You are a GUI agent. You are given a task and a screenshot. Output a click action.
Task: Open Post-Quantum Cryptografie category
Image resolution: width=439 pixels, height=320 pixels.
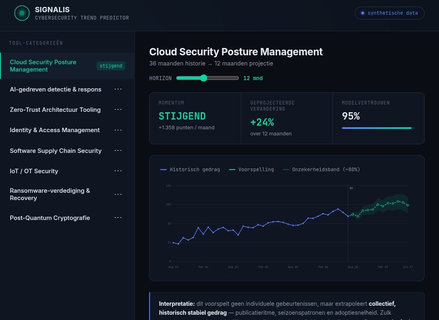67,218
